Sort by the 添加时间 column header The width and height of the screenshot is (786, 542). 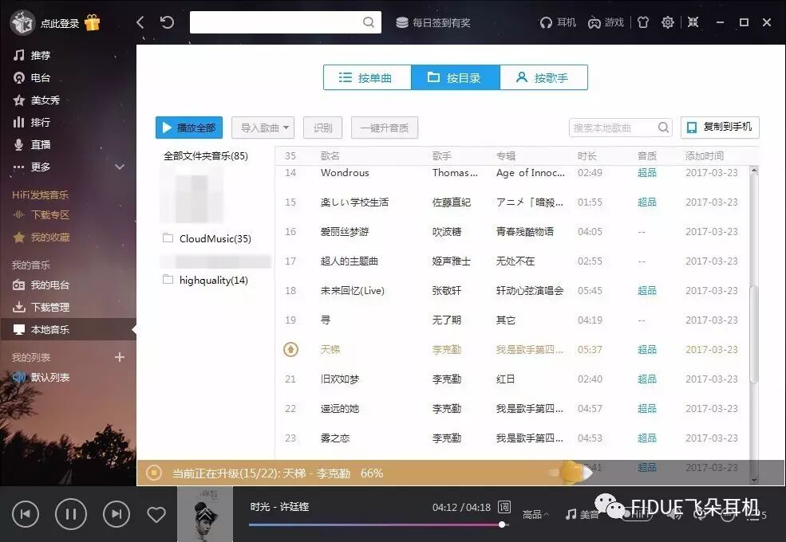pos(705,155)
